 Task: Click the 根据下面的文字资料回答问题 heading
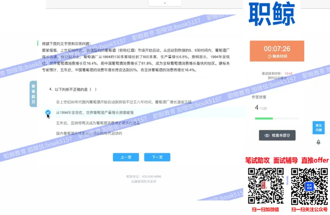66,44
